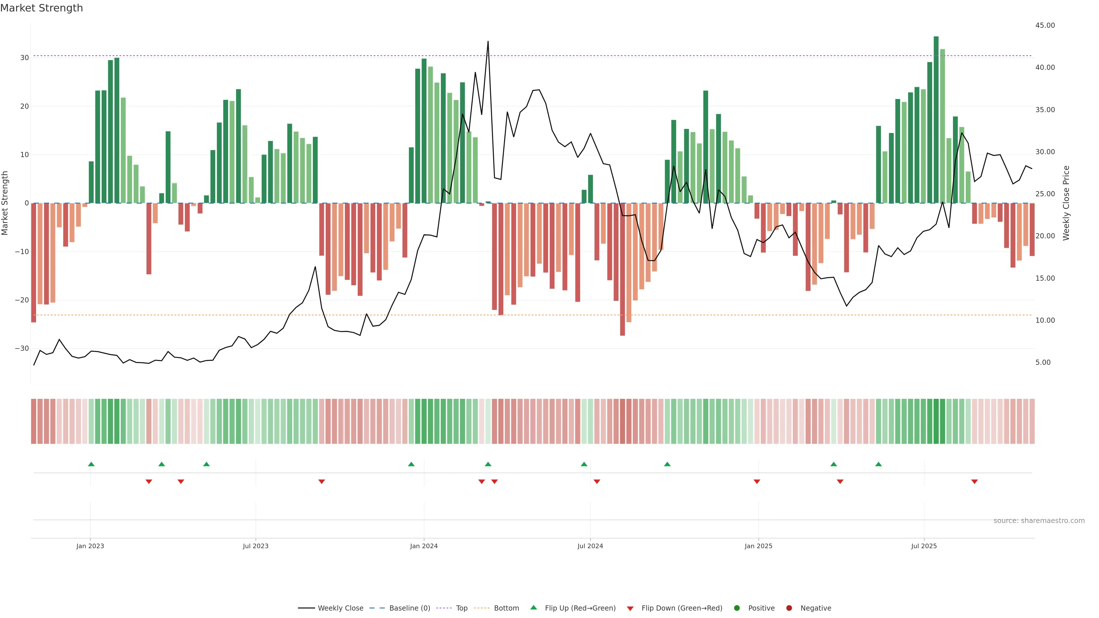Click the red flip-down marker nearest Jan 2025
Image resolution: width=1099 pixels, height=618 pixels.
(x=757, y=482)
